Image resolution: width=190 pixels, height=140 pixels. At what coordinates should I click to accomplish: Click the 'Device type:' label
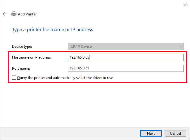pos(22,47)
